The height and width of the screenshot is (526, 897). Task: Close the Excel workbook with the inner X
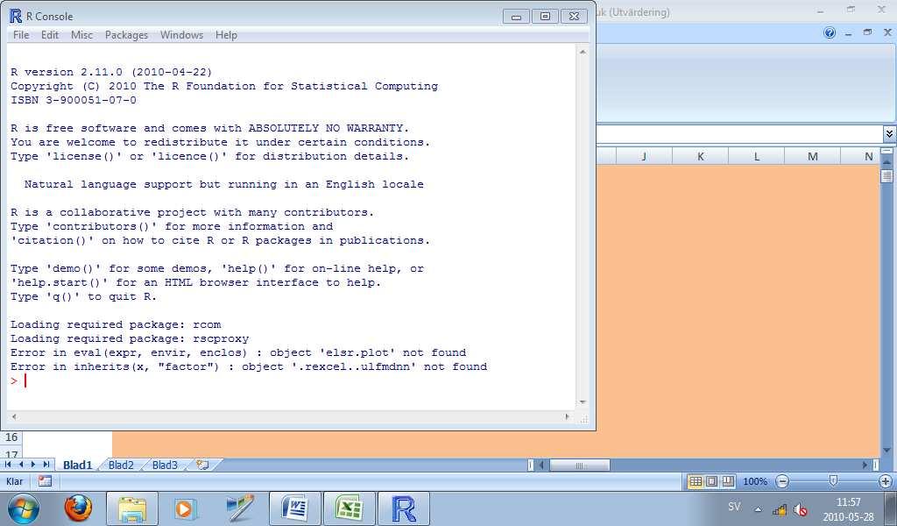click(x=887, y=32)
